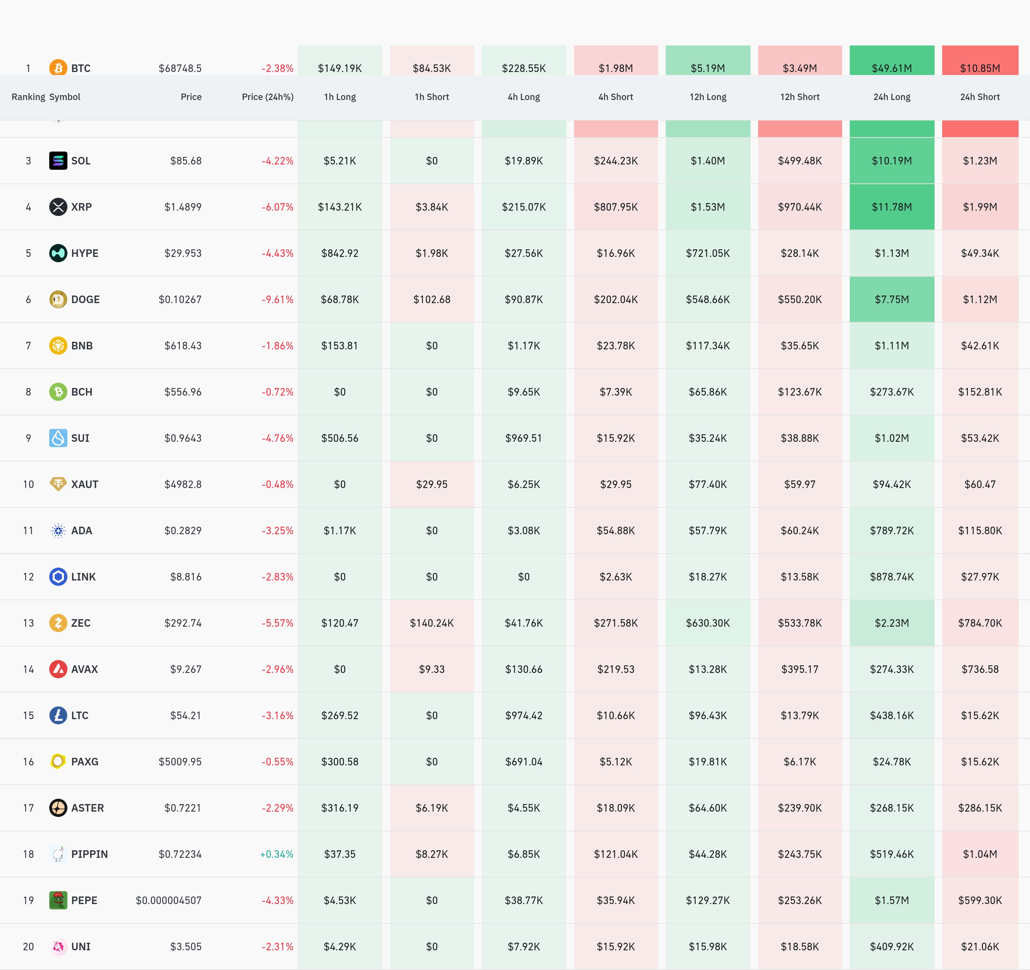
Task: Click the BNB coin icon
Action: click(58, 345)
